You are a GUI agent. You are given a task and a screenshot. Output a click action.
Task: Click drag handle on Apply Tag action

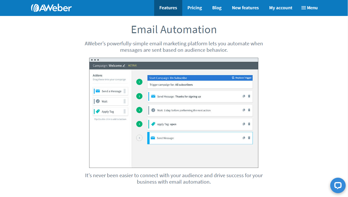125,112
